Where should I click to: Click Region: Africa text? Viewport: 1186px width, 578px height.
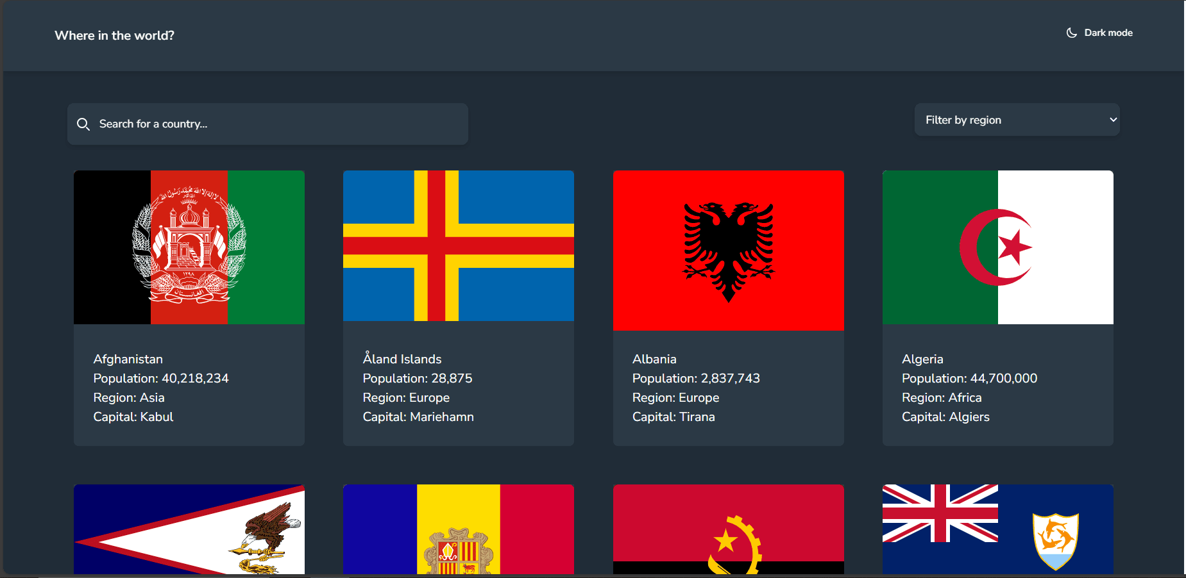(942, 397)
